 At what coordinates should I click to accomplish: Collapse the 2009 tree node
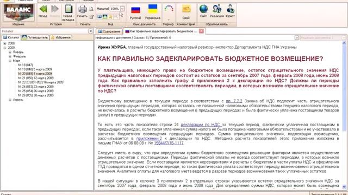5,48
